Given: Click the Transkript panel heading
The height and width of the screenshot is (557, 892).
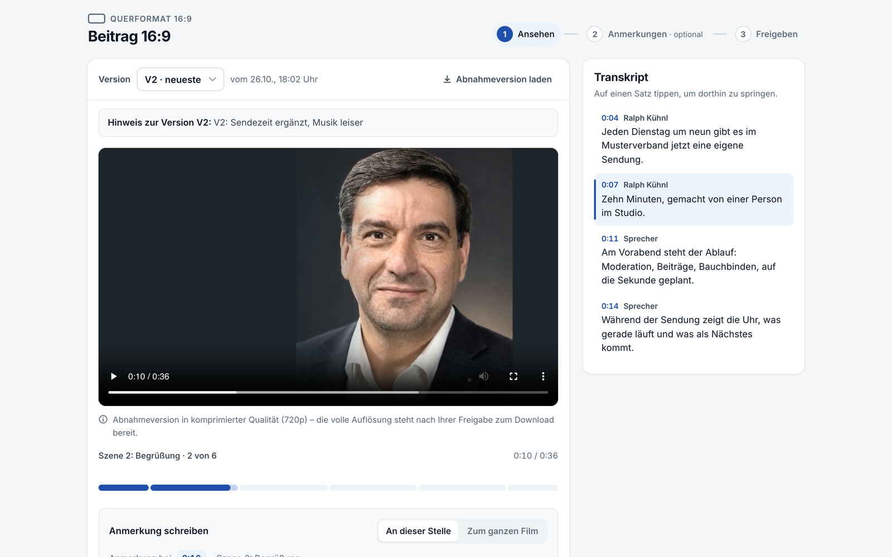Looking at the screenshot, I should [621, 77].
